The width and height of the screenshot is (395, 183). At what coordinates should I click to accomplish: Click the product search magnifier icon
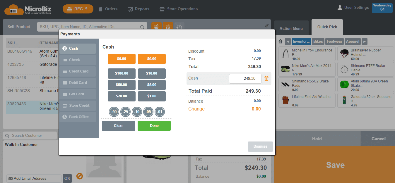pos(142,27)
